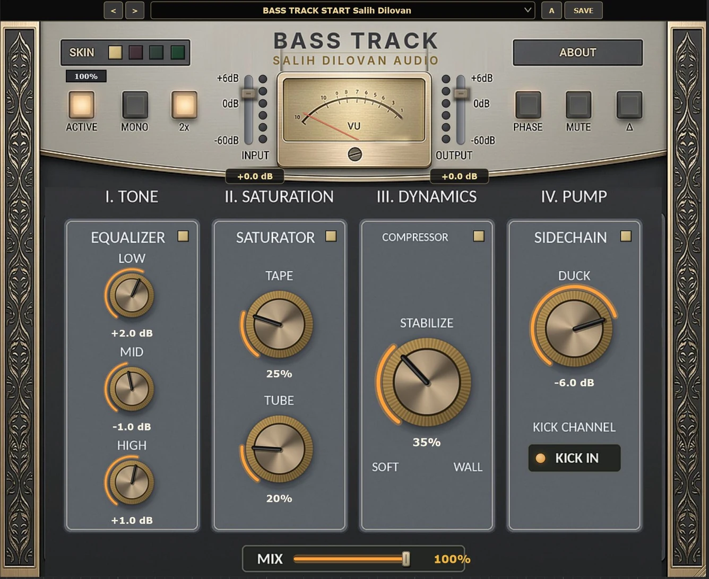Click the MIX slider handle
This screenshot has height=579, width=709.
pyautogui.click(x=406, y=559)
